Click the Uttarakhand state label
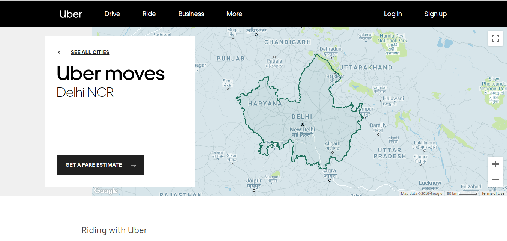 (366, 68)
